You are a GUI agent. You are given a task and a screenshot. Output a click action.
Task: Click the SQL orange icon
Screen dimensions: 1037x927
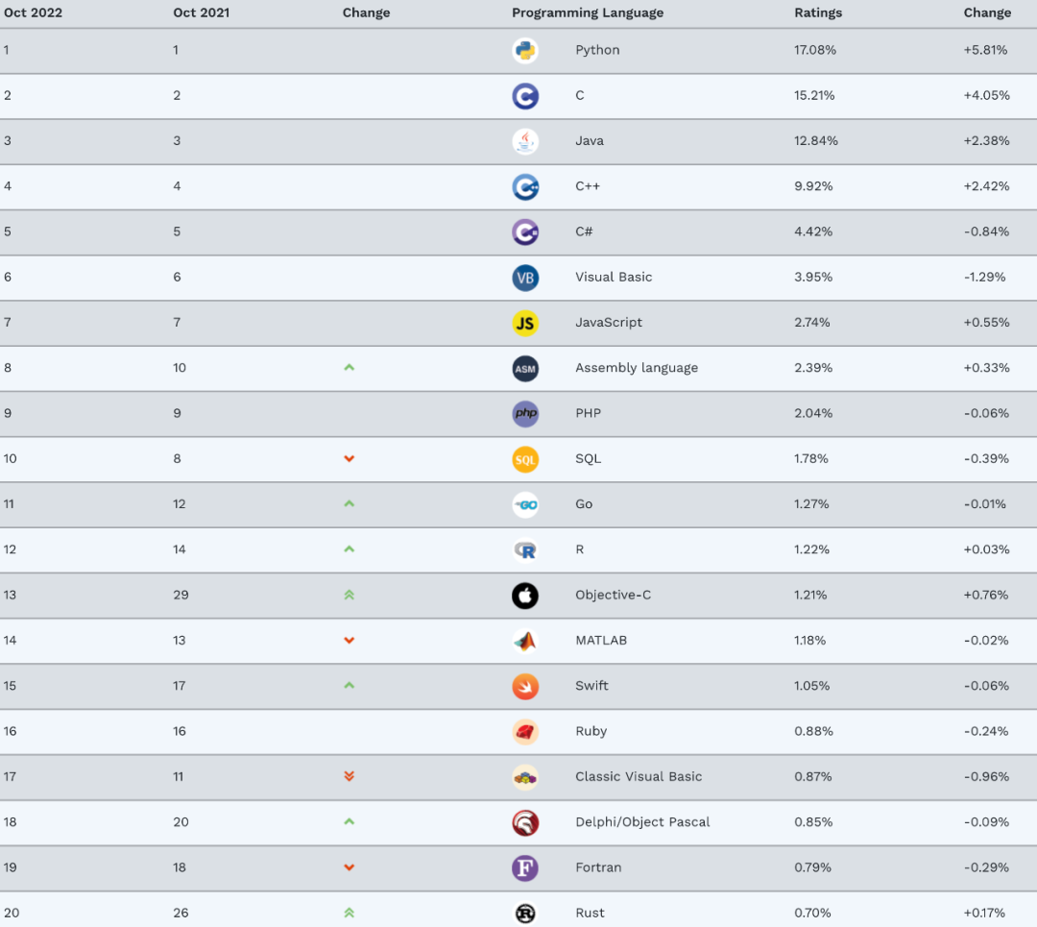point(525,459)
